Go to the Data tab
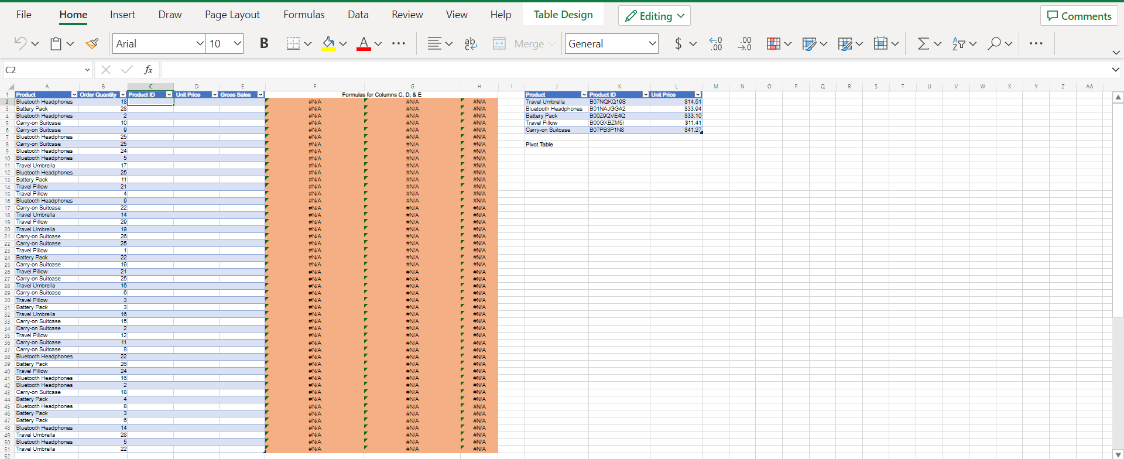 point(358,15)
